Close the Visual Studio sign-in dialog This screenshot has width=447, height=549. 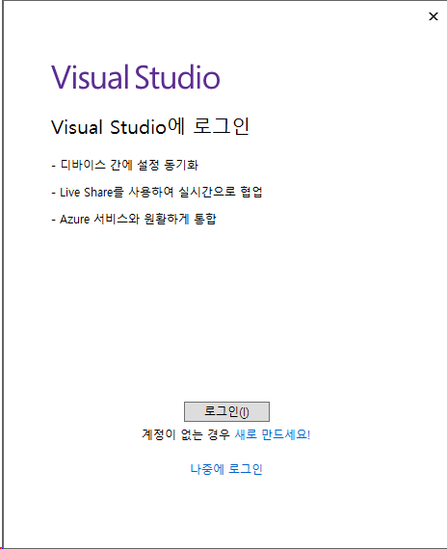[434, 16]
